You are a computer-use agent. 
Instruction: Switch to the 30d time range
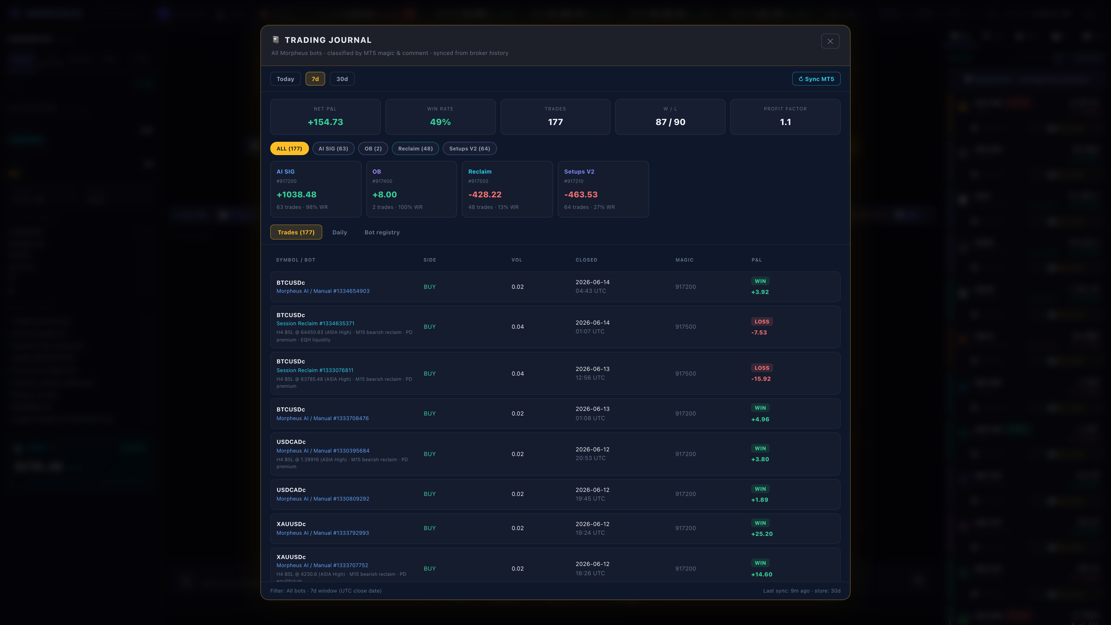click(342, 79)
